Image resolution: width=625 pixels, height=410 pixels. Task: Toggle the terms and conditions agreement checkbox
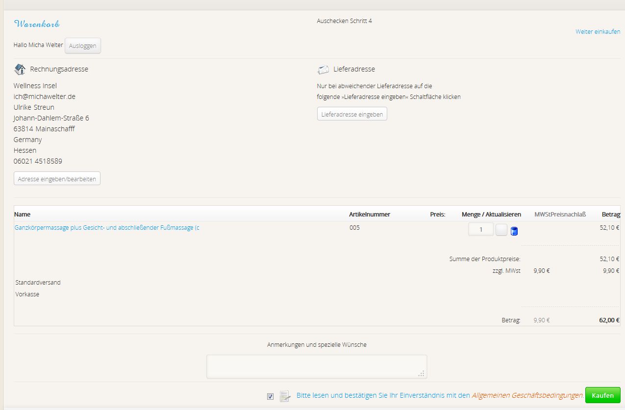click(x=270, y=396)
